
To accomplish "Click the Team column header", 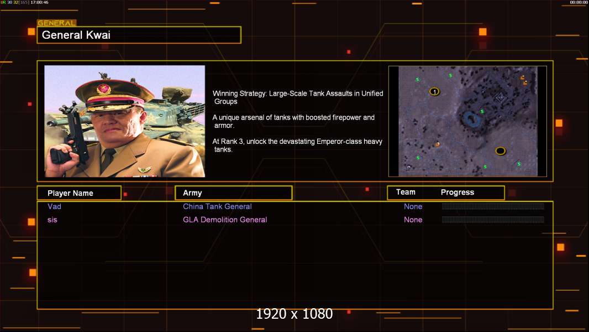I will 406,192.
